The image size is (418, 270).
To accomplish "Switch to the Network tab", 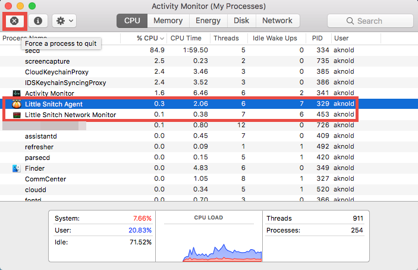I will click(x=277, y=21).
